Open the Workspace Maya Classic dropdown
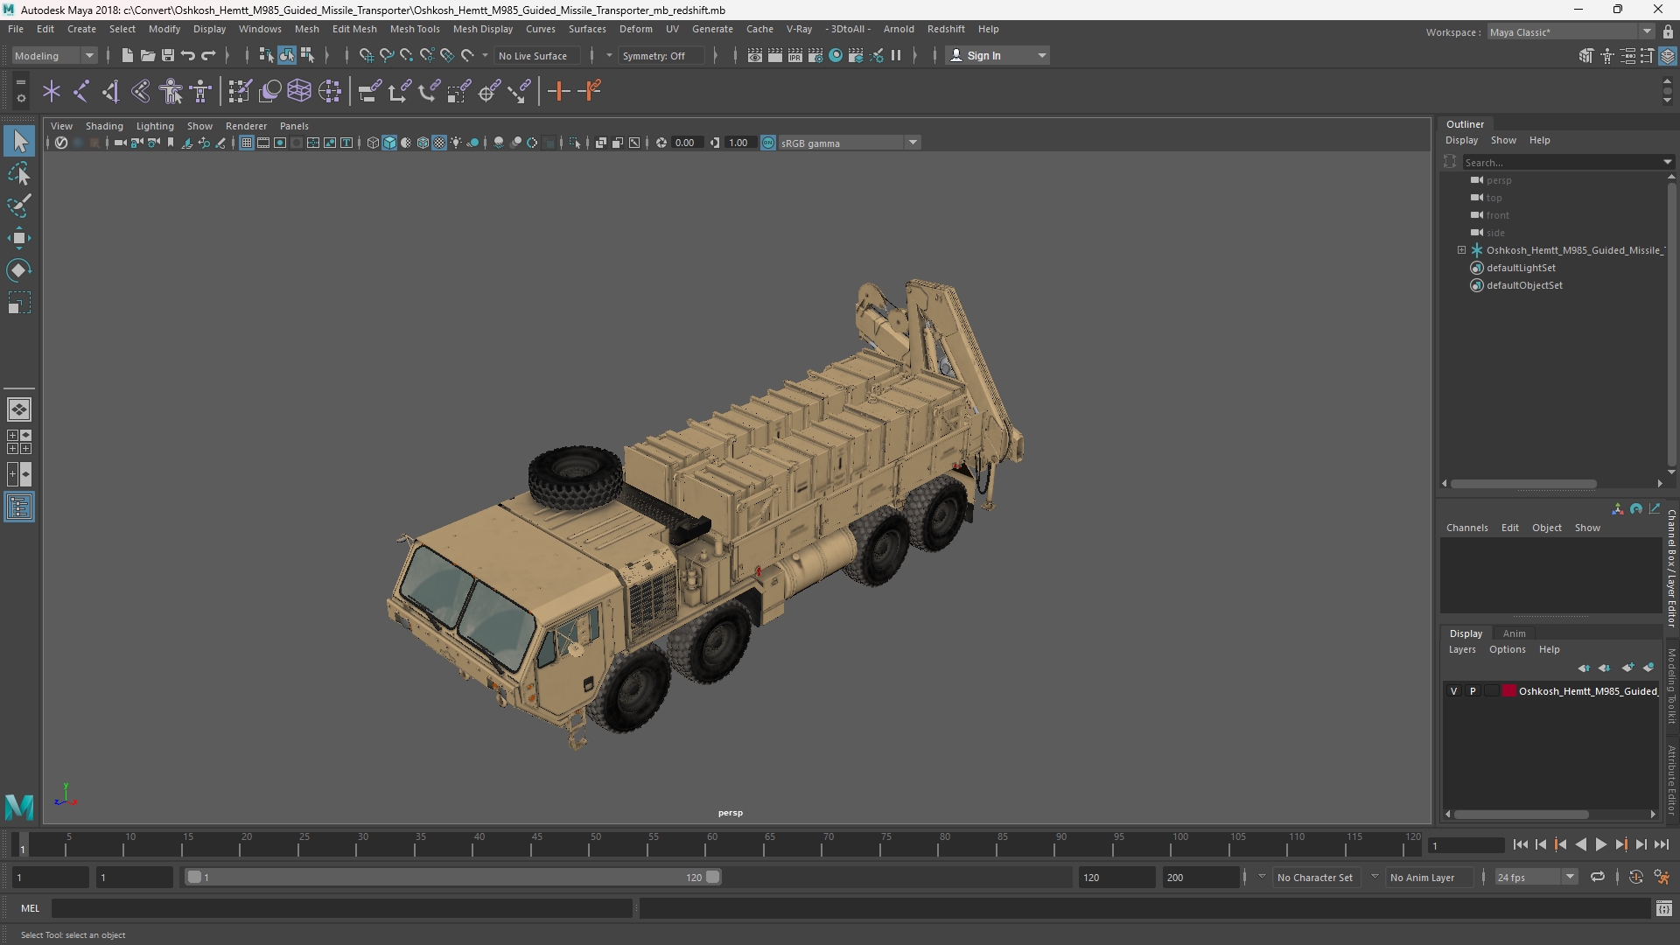1680x945 pixels. point(1571,31)
